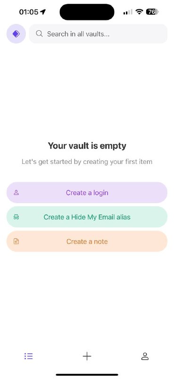Tap the location arrow beside the time
Image resolution: width=174 pixels, height=379 pixels.
(x=43, y=11)
